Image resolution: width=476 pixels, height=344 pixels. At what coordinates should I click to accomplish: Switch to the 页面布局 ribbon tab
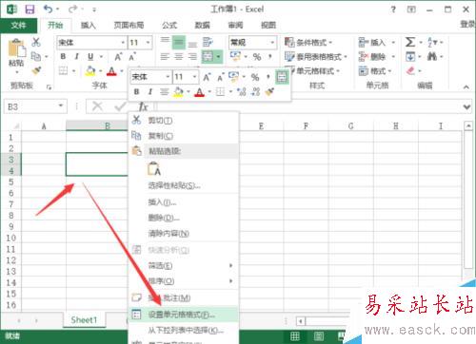click(129, 26)
